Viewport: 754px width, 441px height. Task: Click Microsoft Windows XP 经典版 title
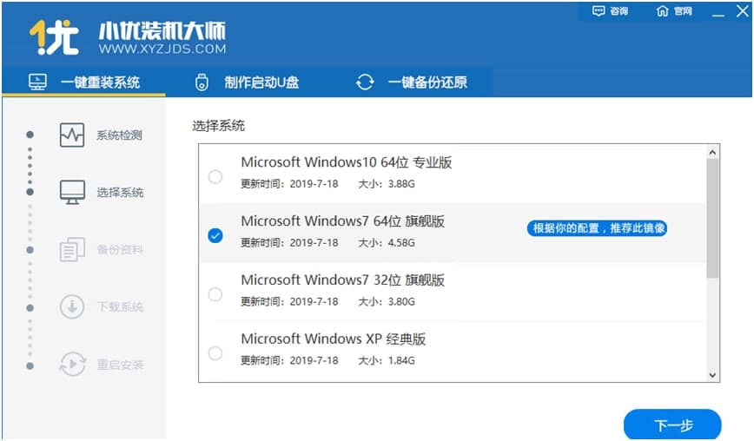point(334,339)
